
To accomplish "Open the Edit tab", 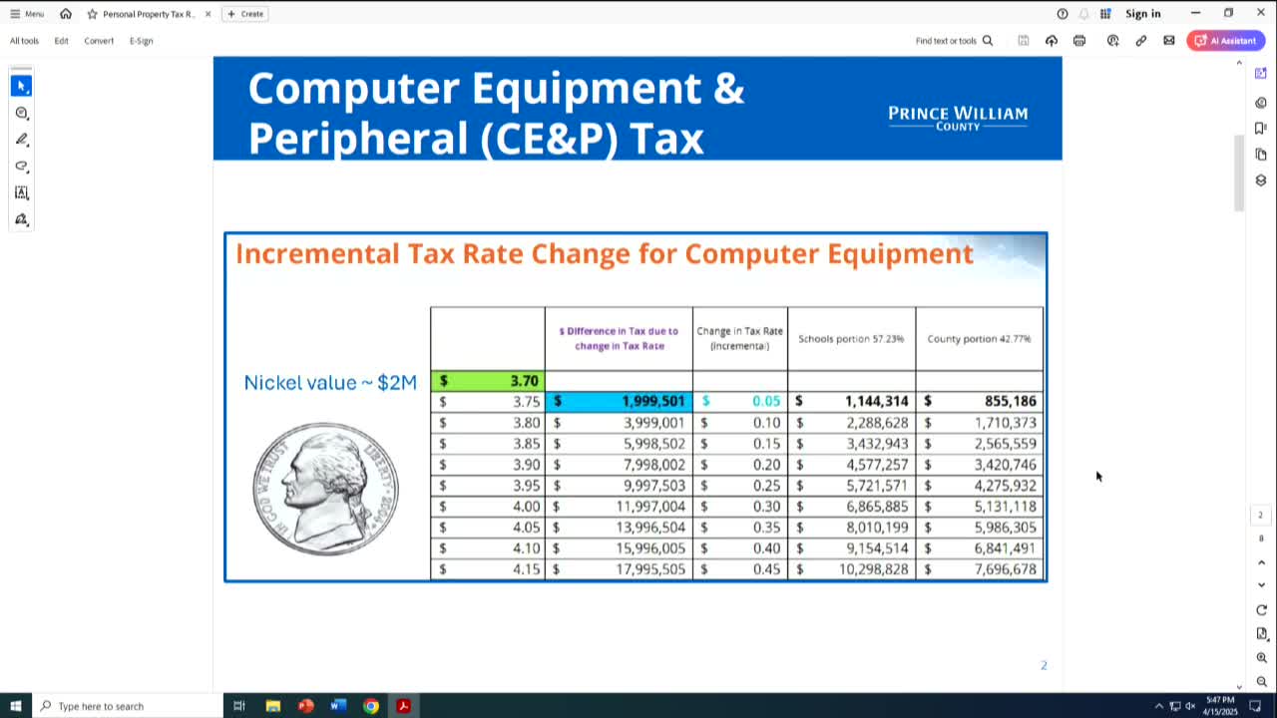I will pyautogui.click(x=62, y=41).
